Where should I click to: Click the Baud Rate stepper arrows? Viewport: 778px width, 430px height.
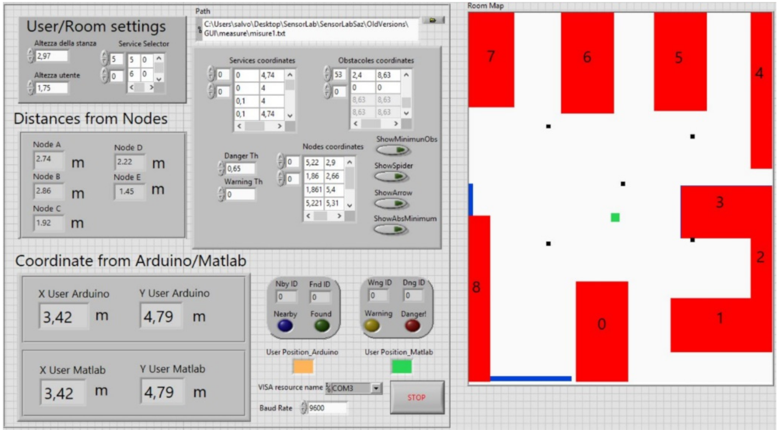304,408
